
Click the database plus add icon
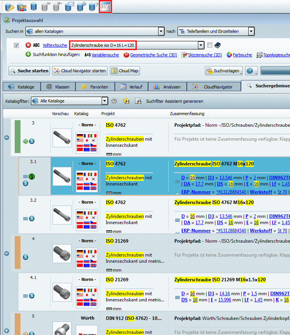[81, 7]
